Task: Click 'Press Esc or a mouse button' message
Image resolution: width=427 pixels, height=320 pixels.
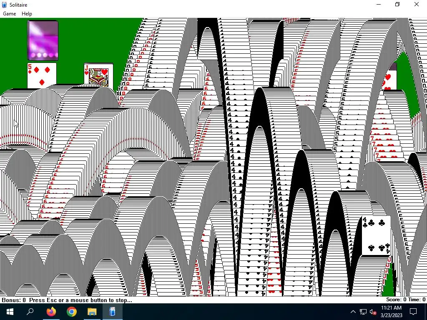Action: 80,300
